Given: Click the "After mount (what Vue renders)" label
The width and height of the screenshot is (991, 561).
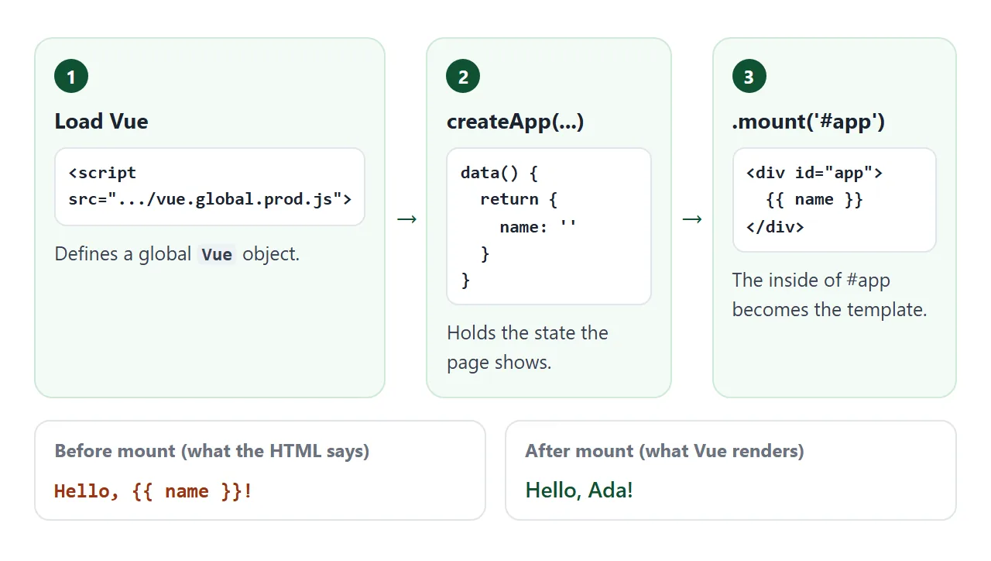Looking at the screenshot, I should click(664, 451).
